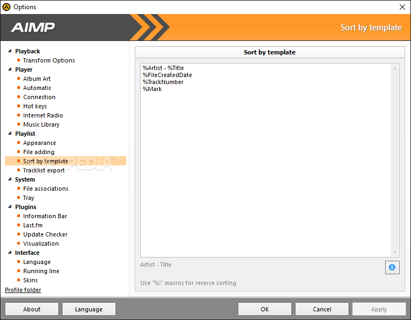Open the Profile folder link

click(23, 290)
